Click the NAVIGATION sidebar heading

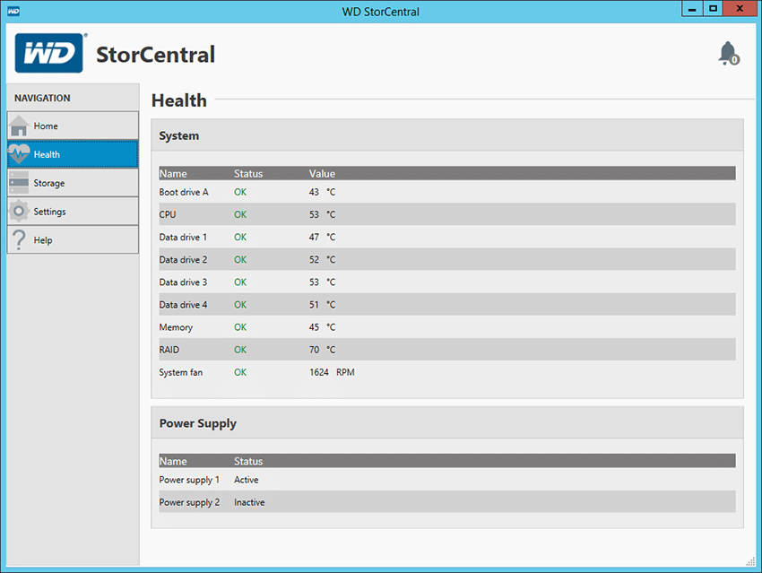coord(42,98)
